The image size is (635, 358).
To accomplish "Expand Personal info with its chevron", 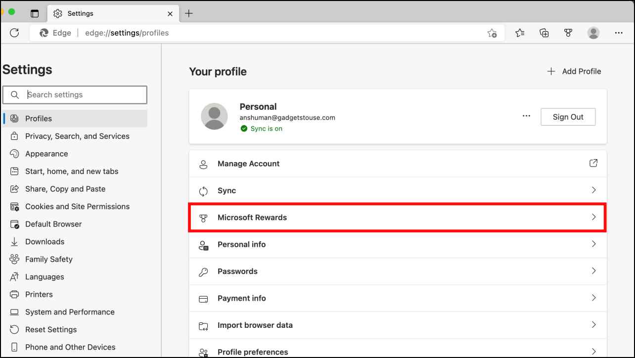I will coord(594,244).
